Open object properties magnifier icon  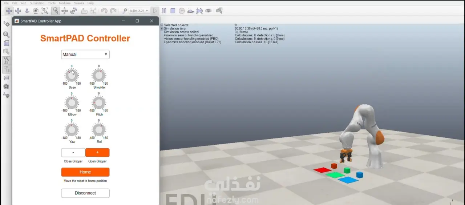[6, 35]
